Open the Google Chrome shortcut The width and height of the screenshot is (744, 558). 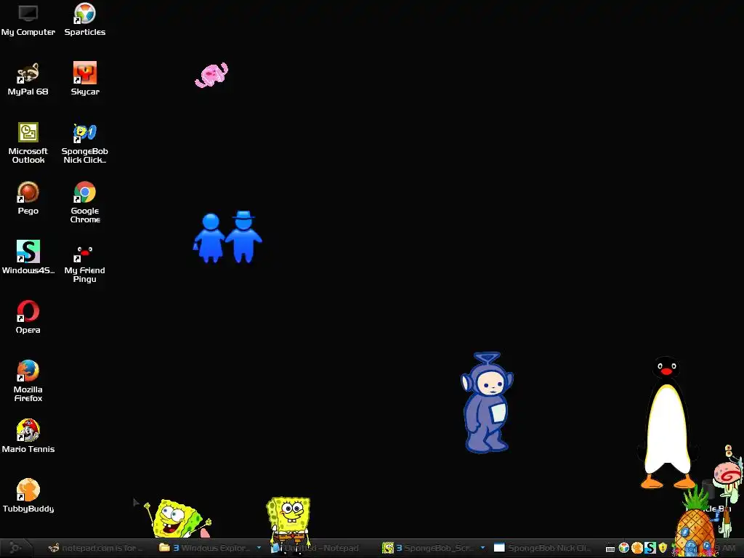[85, 202]
